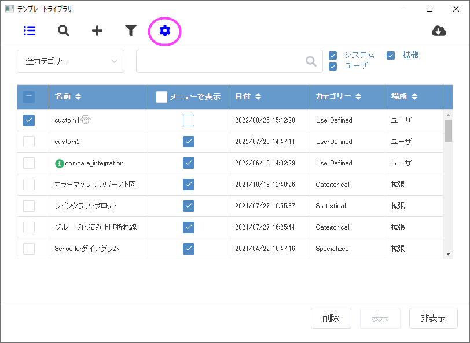Disable menu display for compare_integration
Screen dimensions: 470x343
pos(189,163)
